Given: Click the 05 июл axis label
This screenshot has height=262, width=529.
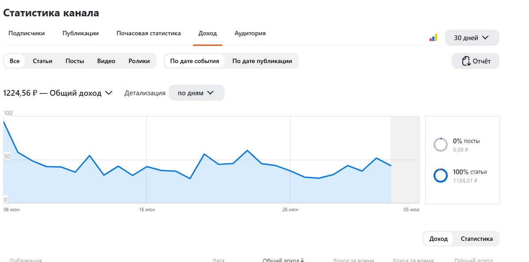Looking at the screenshot, I should click(411, 210).
